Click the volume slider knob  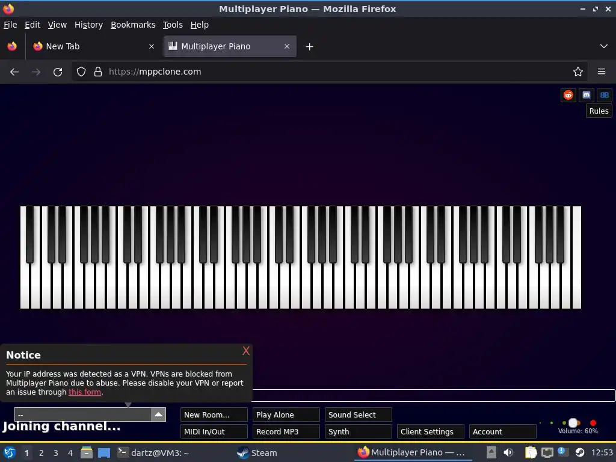click(573, 423)
